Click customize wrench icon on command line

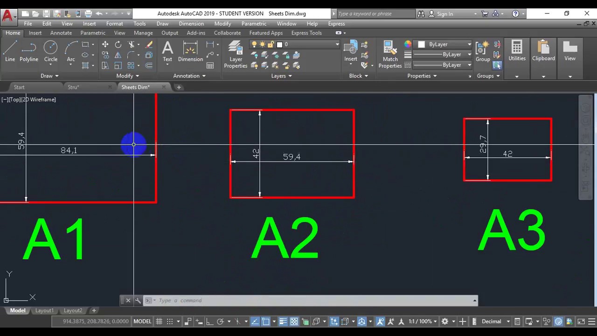(x=138, y=301)
